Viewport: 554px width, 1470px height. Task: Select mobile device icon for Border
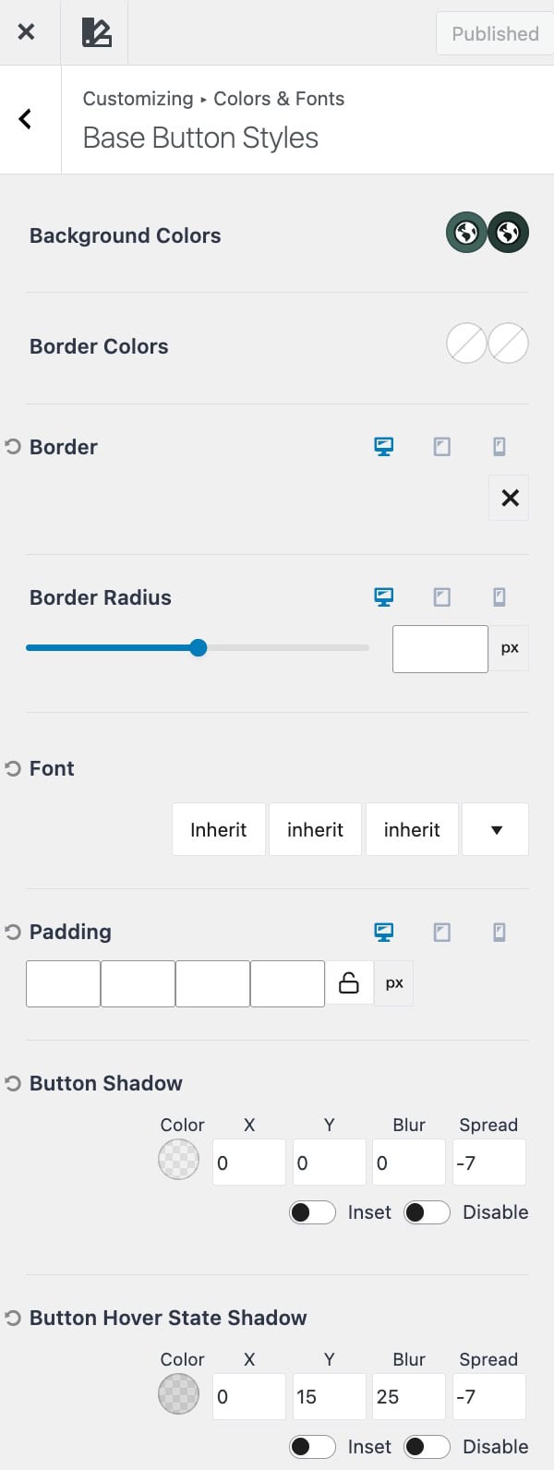[x=500, y=447]
